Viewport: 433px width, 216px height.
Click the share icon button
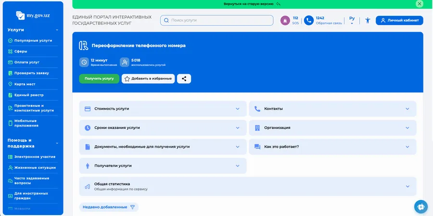pos(184,78)
